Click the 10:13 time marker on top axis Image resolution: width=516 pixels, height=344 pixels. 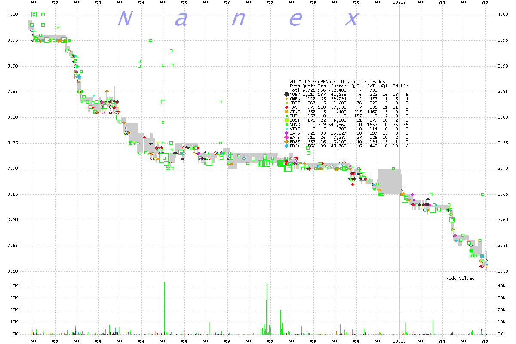pyautogui.click(x=399, y=3)
